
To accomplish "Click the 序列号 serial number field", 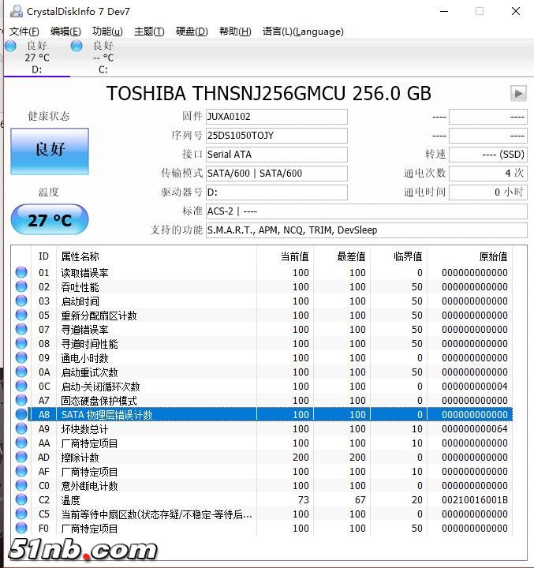I will (x=275, y=136).
